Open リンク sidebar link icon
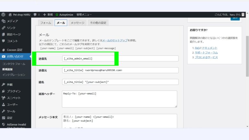Image resolution: width=249 pixels, height=140 pixels. pos(4,28)
